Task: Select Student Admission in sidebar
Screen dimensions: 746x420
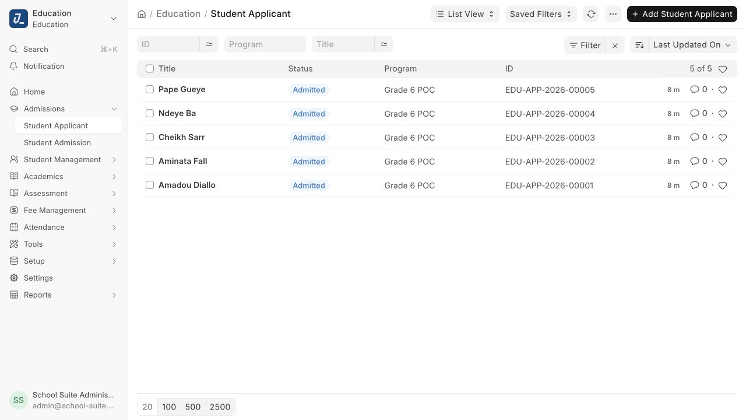Action: pos(68,142)
